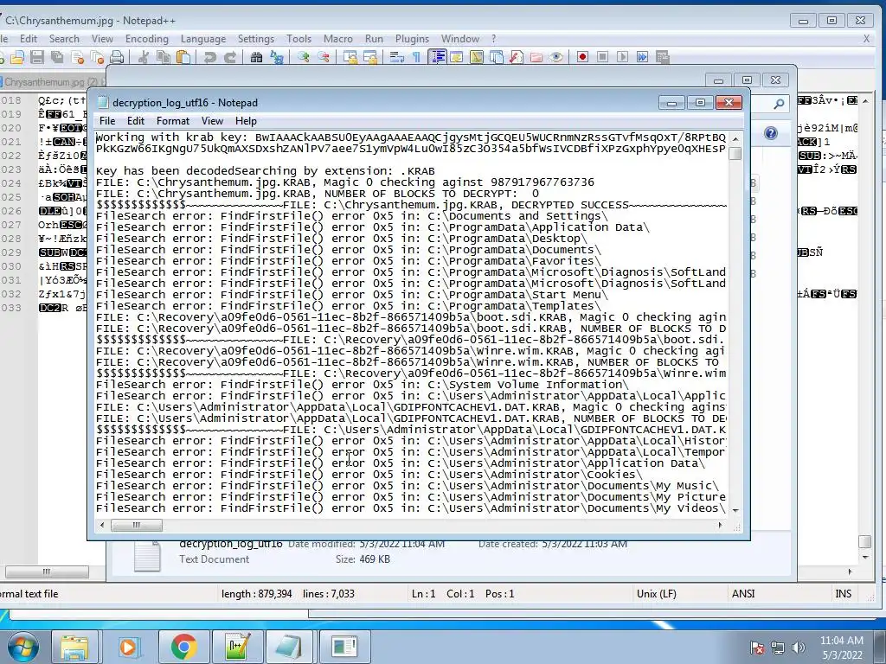
Task: Click Explorer search magnifier icon
Action: tap(780, 104)
